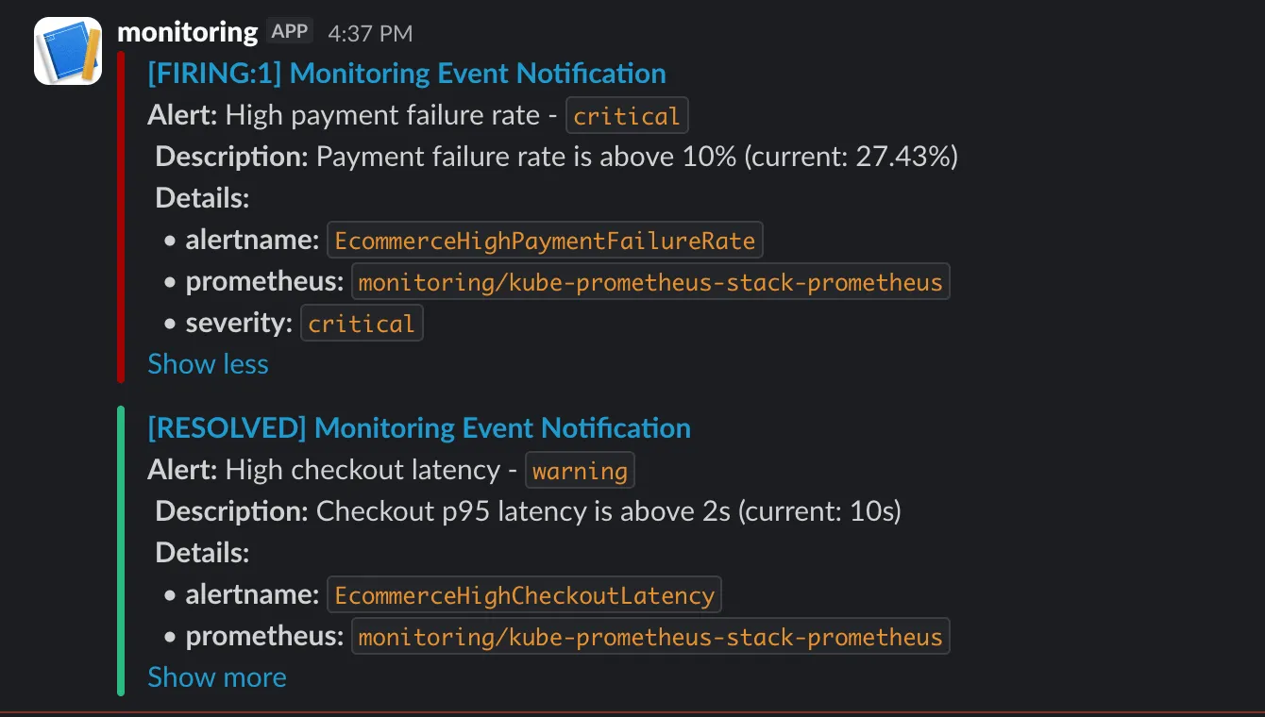Viewport: 1265px width, 717px height.
Task: Open the RESOLVED Monitoring Event Notification link
Action: pyautogui.click(x=418, y=427)
